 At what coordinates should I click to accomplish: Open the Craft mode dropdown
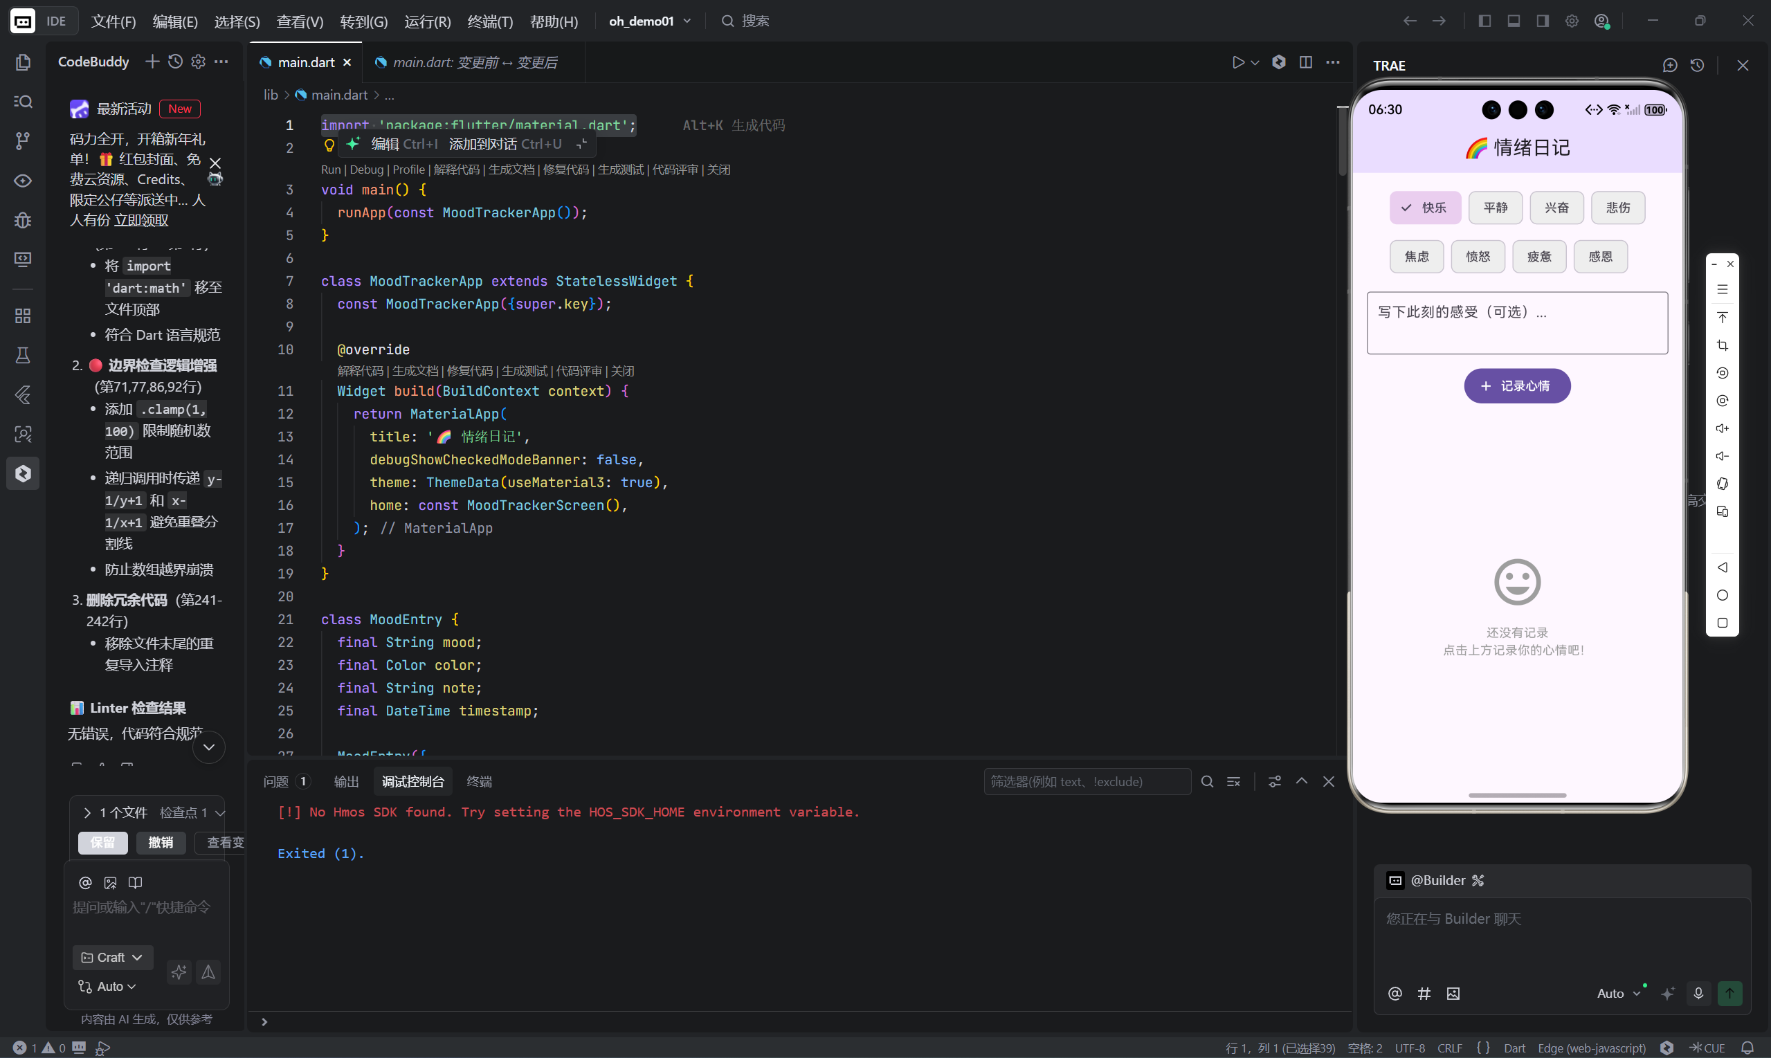pos(113,958)
